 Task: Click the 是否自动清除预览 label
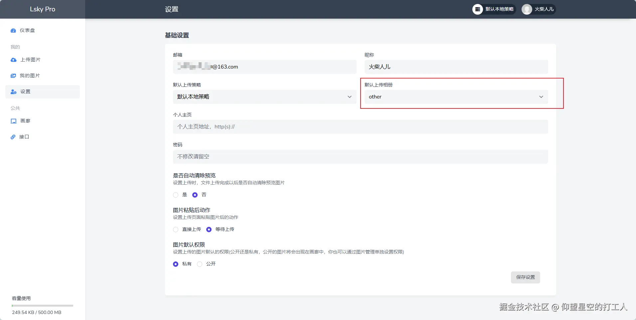(x=194, y=176)
